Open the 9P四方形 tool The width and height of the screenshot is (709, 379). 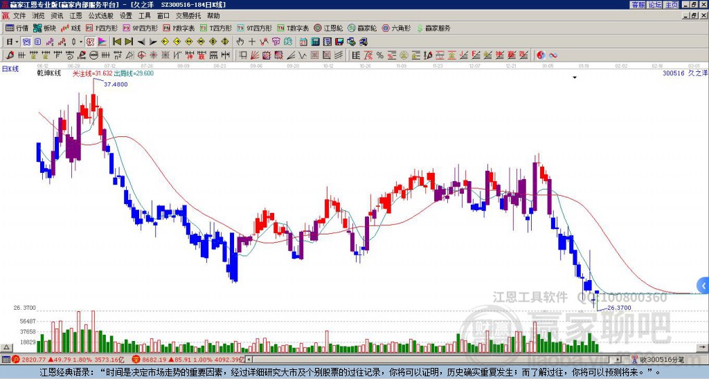coord(140,28)
